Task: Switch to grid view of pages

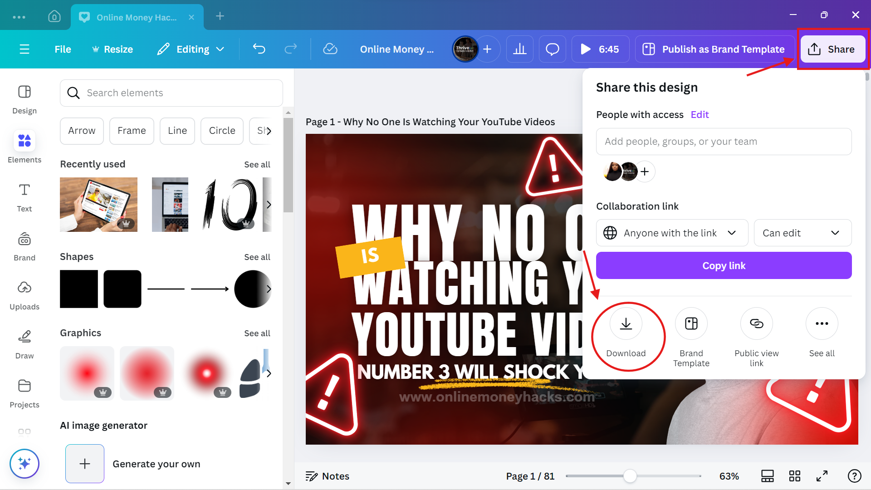Action: 794,476
